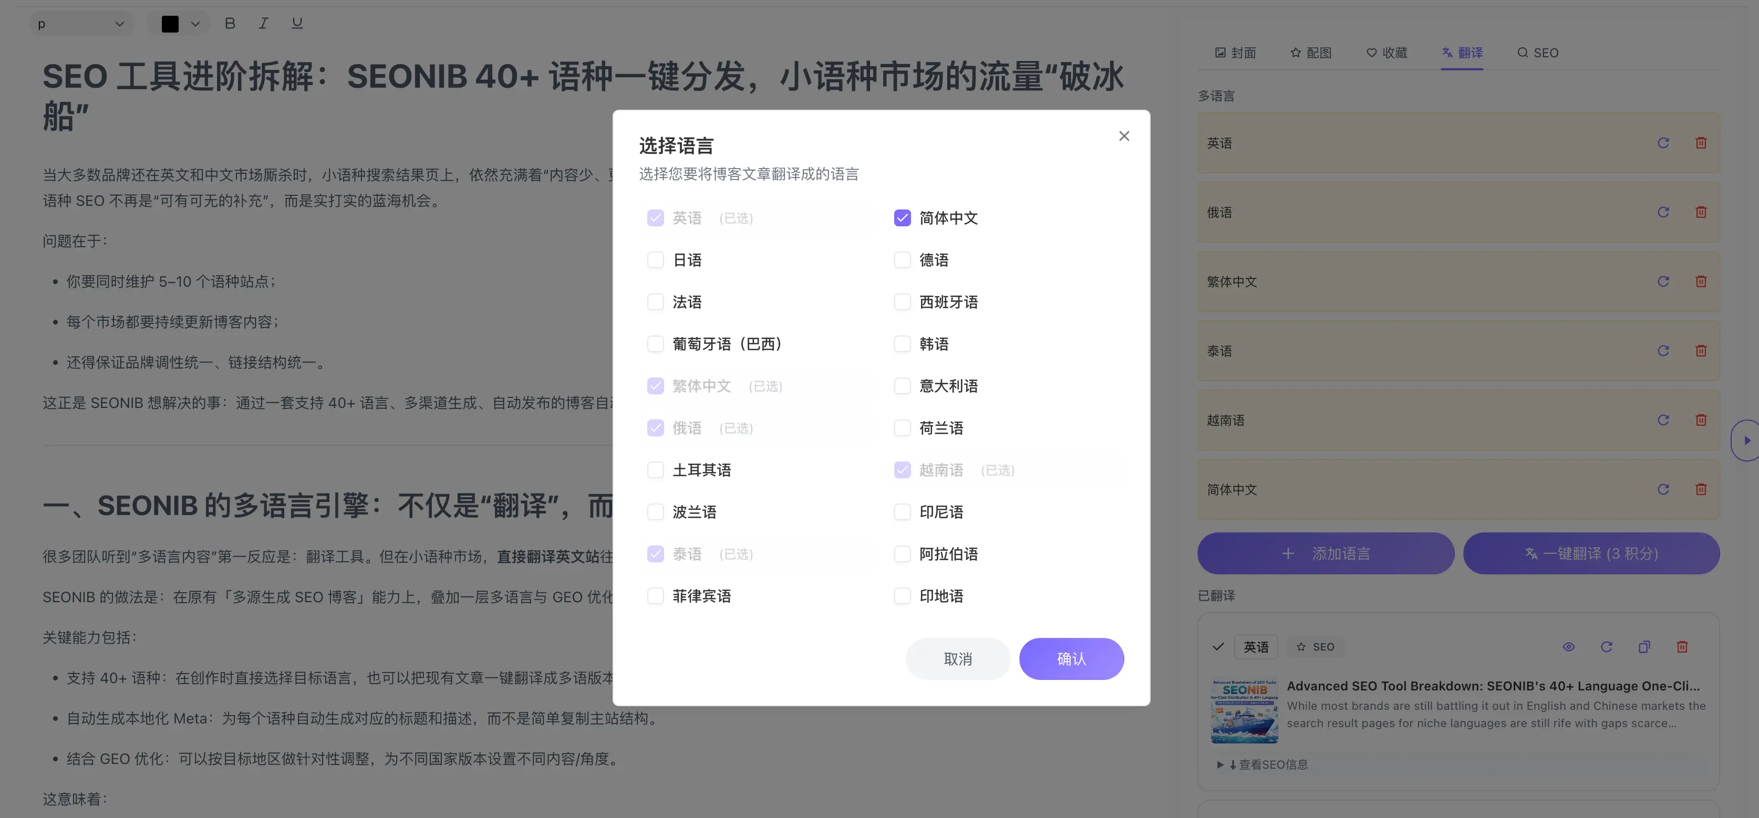Screen dimensions: 1759x818
Task: Enable the 印尼语 checkbox
Action: [902, 512]
